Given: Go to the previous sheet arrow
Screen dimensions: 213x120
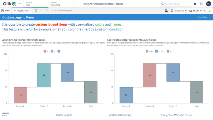Looking at the screenshot, I should pyautogui.click(x=205, y=11).
